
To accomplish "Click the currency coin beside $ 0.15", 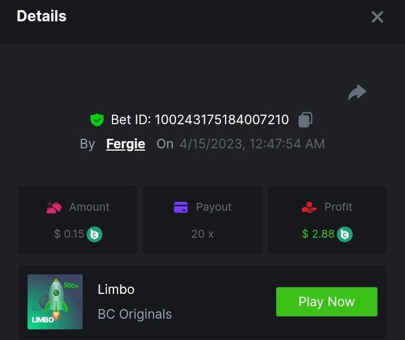I will (x=94, y=234).
